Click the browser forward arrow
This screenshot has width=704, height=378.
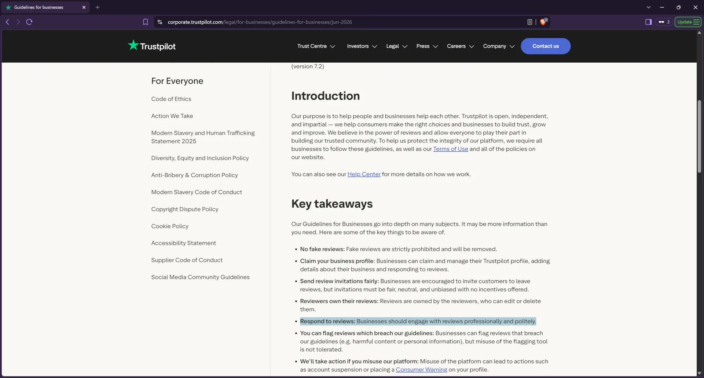[18, 22]
